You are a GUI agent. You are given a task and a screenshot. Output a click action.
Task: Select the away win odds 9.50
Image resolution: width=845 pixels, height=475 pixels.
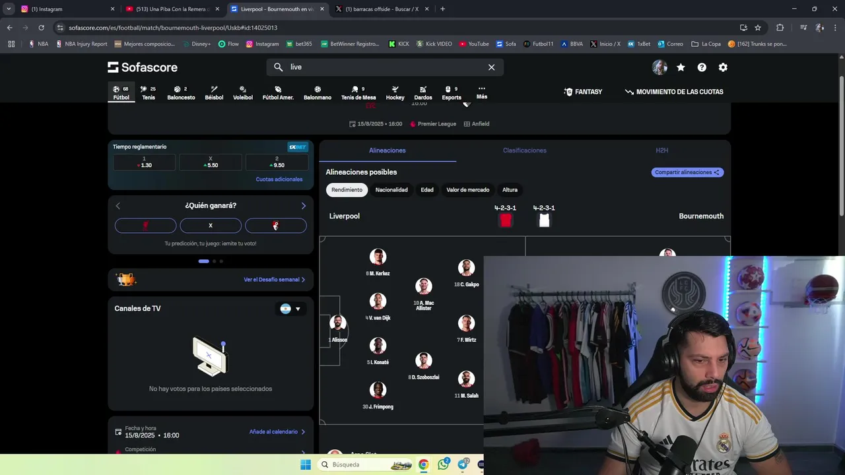(x=277, y=162)
